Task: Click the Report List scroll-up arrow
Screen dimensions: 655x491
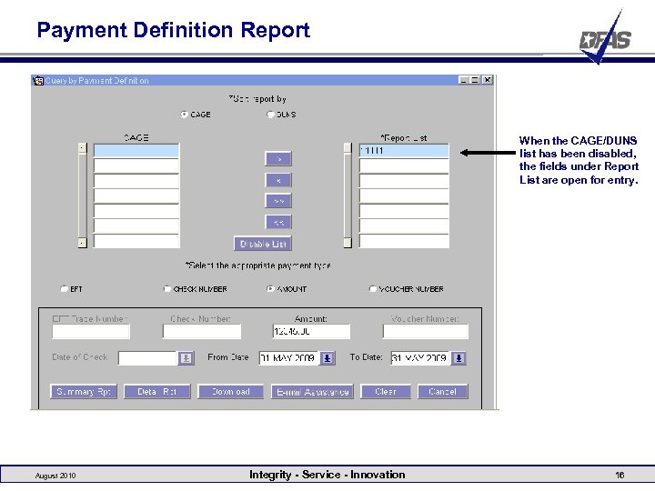Action: 348,148
